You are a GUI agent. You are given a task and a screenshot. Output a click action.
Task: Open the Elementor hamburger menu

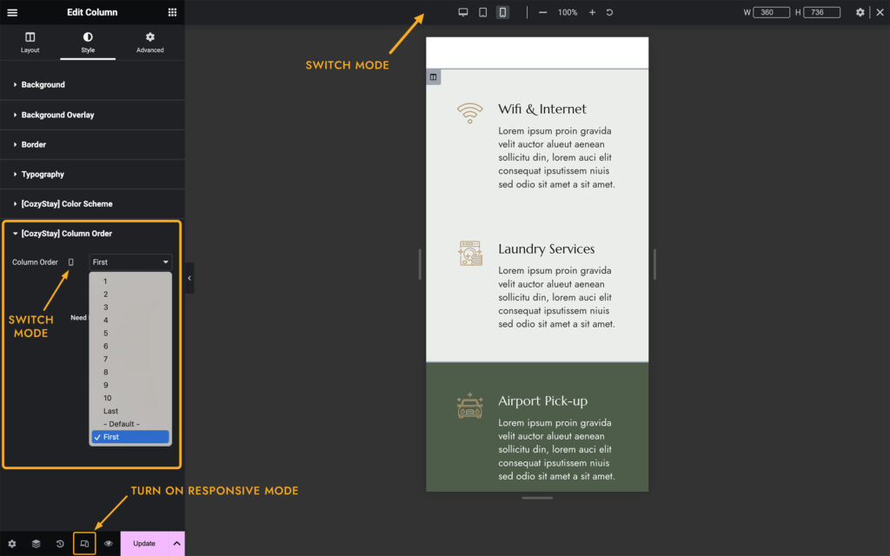[12, 12]
